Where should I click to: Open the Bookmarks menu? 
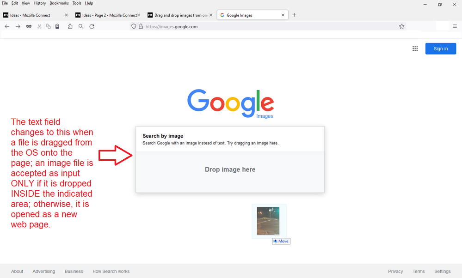click(59, 3)
